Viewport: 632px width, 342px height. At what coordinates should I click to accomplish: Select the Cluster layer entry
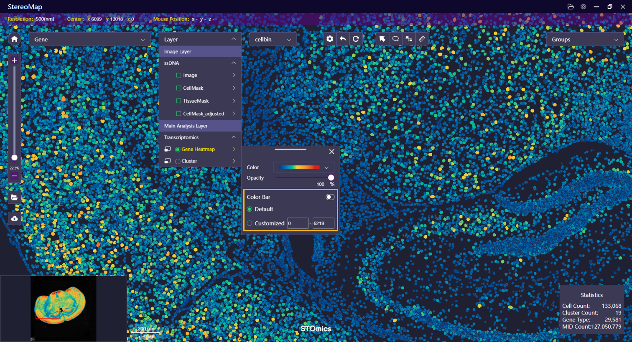pos(189,161)
